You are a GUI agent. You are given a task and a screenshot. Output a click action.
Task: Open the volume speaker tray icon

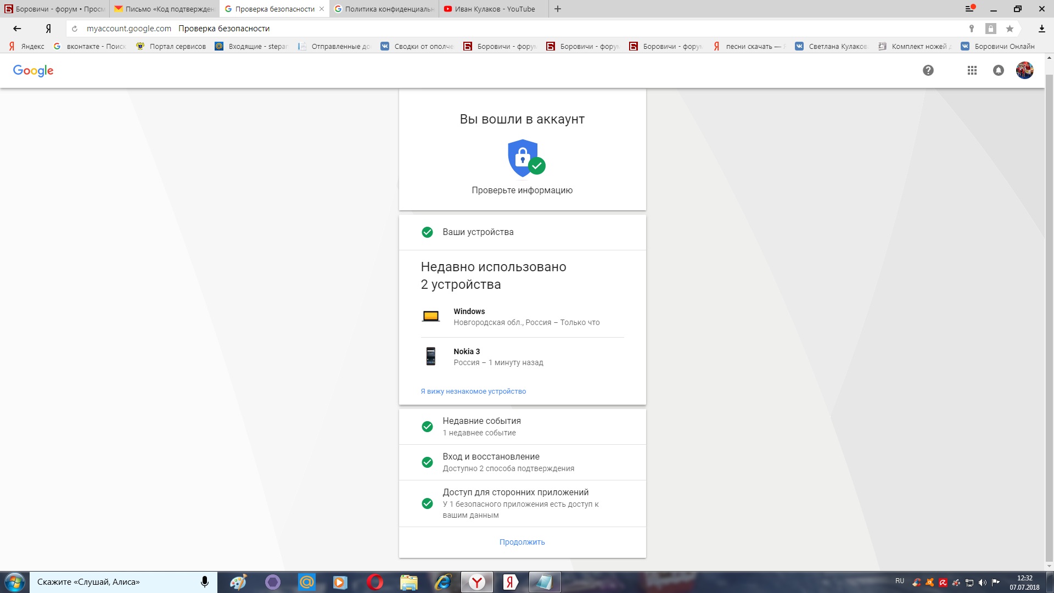click(983, 583)
